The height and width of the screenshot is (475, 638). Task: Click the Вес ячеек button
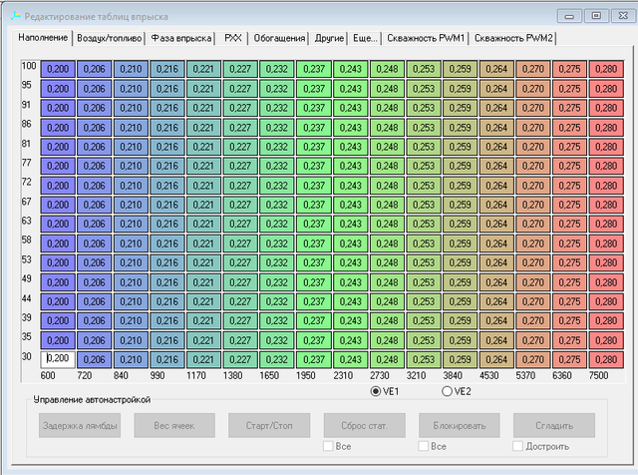point(174,426)
